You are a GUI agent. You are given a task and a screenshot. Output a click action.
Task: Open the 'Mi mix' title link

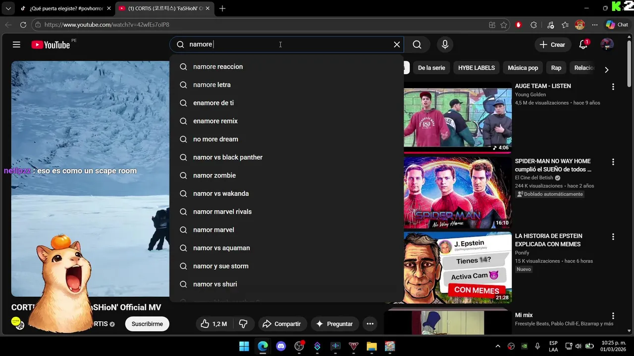pyautogui.click(x=524, y=315)
